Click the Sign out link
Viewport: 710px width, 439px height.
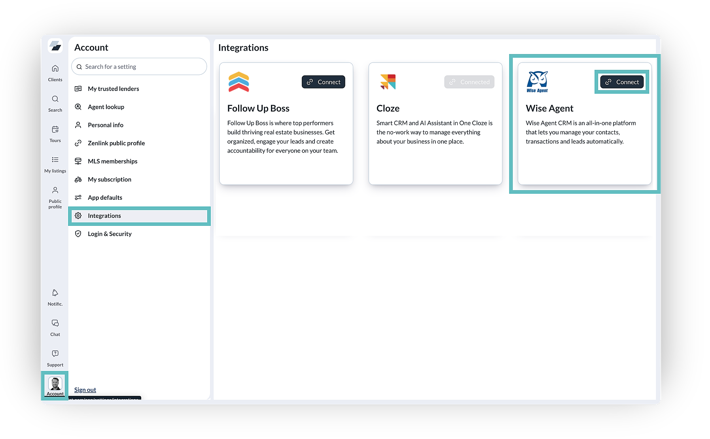click(x=85, y=390)
